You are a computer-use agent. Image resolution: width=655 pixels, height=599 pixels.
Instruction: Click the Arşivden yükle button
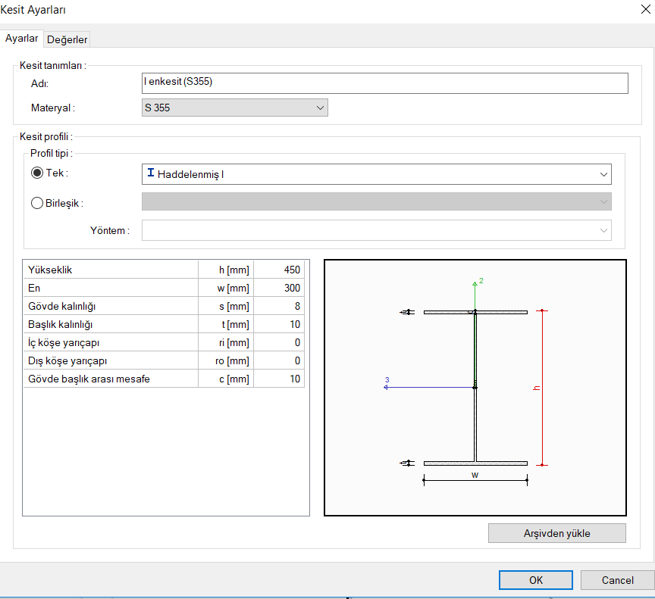pos(556,533)
